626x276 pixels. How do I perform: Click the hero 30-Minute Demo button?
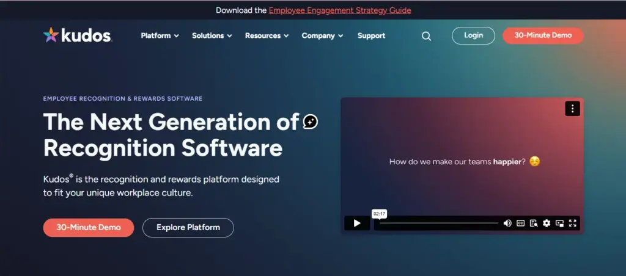[89, 228]
